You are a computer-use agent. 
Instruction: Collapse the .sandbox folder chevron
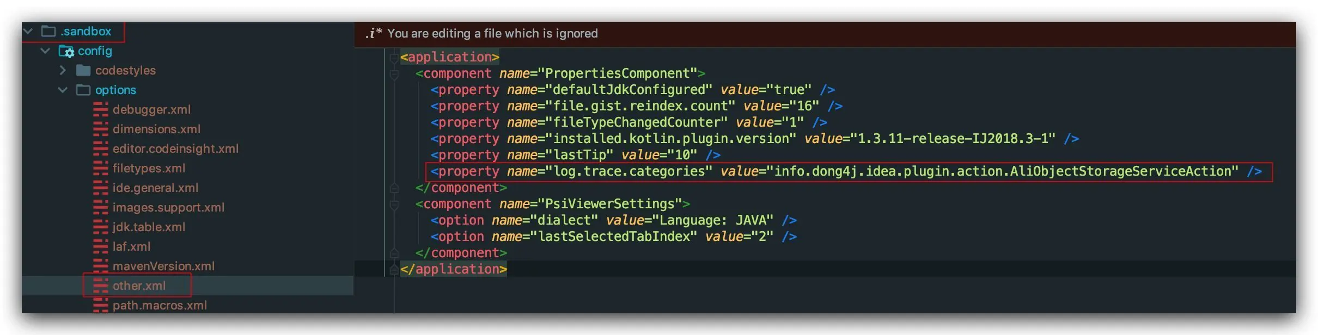28,32
